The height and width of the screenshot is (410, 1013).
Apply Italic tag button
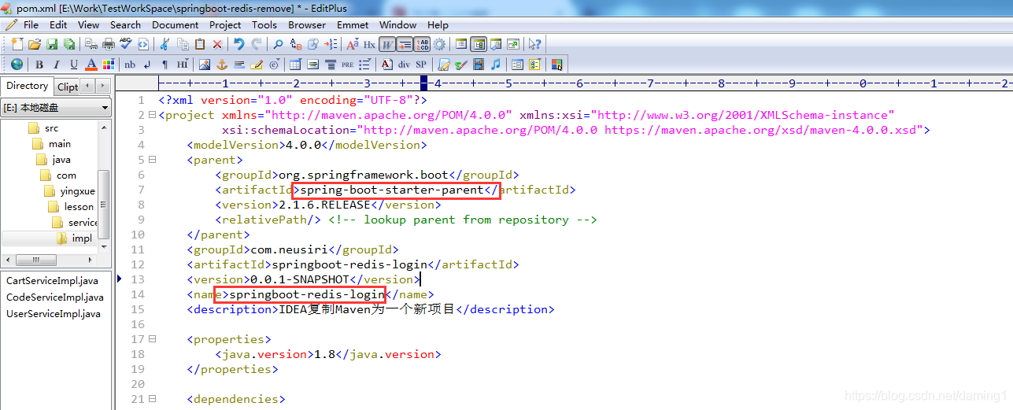pos(56,65)
